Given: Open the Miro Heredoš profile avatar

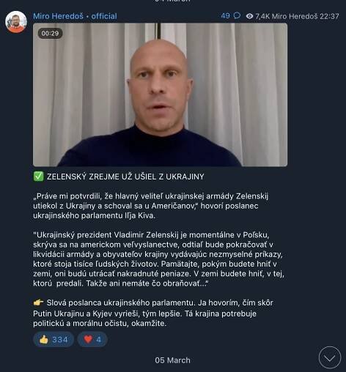Looking at the screenshot, I should click(16, 22).
